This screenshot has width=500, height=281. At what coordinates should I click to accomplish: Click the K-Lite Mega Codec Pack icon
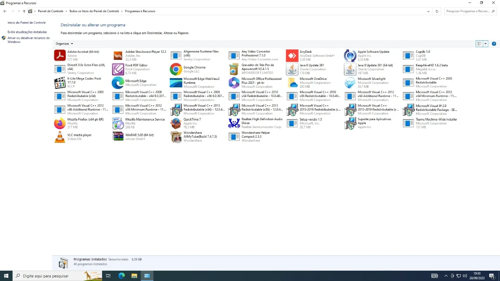[60, 83]
